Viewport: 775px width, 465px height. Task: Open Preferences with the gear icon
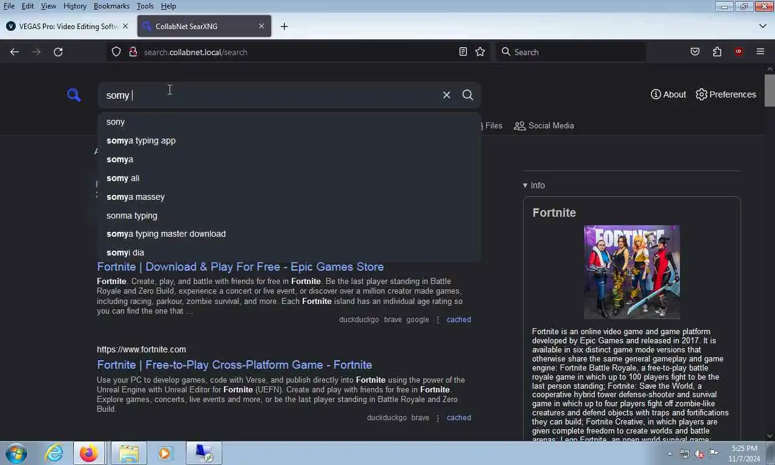(726, 94)
